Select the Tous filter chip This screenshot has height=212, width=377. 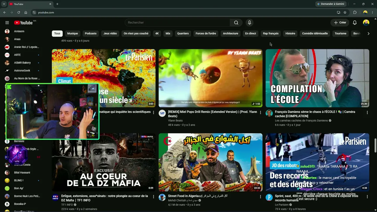click(x=57, y=34)
